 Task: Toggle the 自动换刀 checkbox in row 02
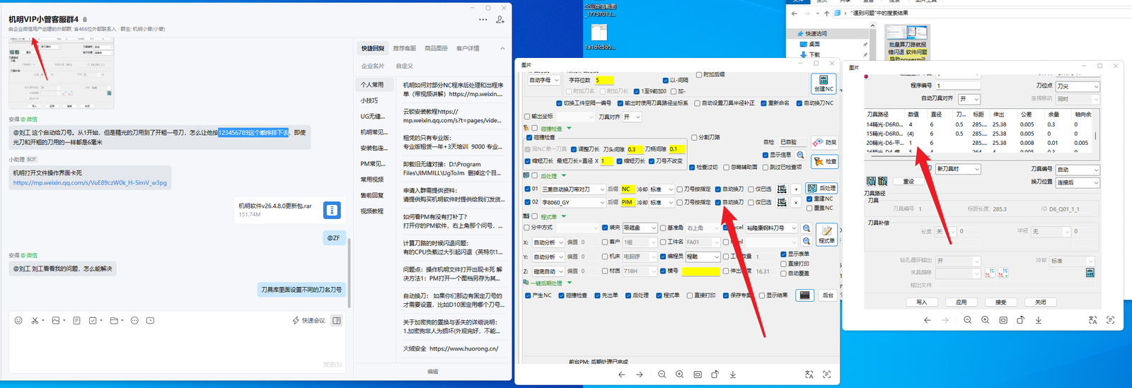click(x=718, y=202)
